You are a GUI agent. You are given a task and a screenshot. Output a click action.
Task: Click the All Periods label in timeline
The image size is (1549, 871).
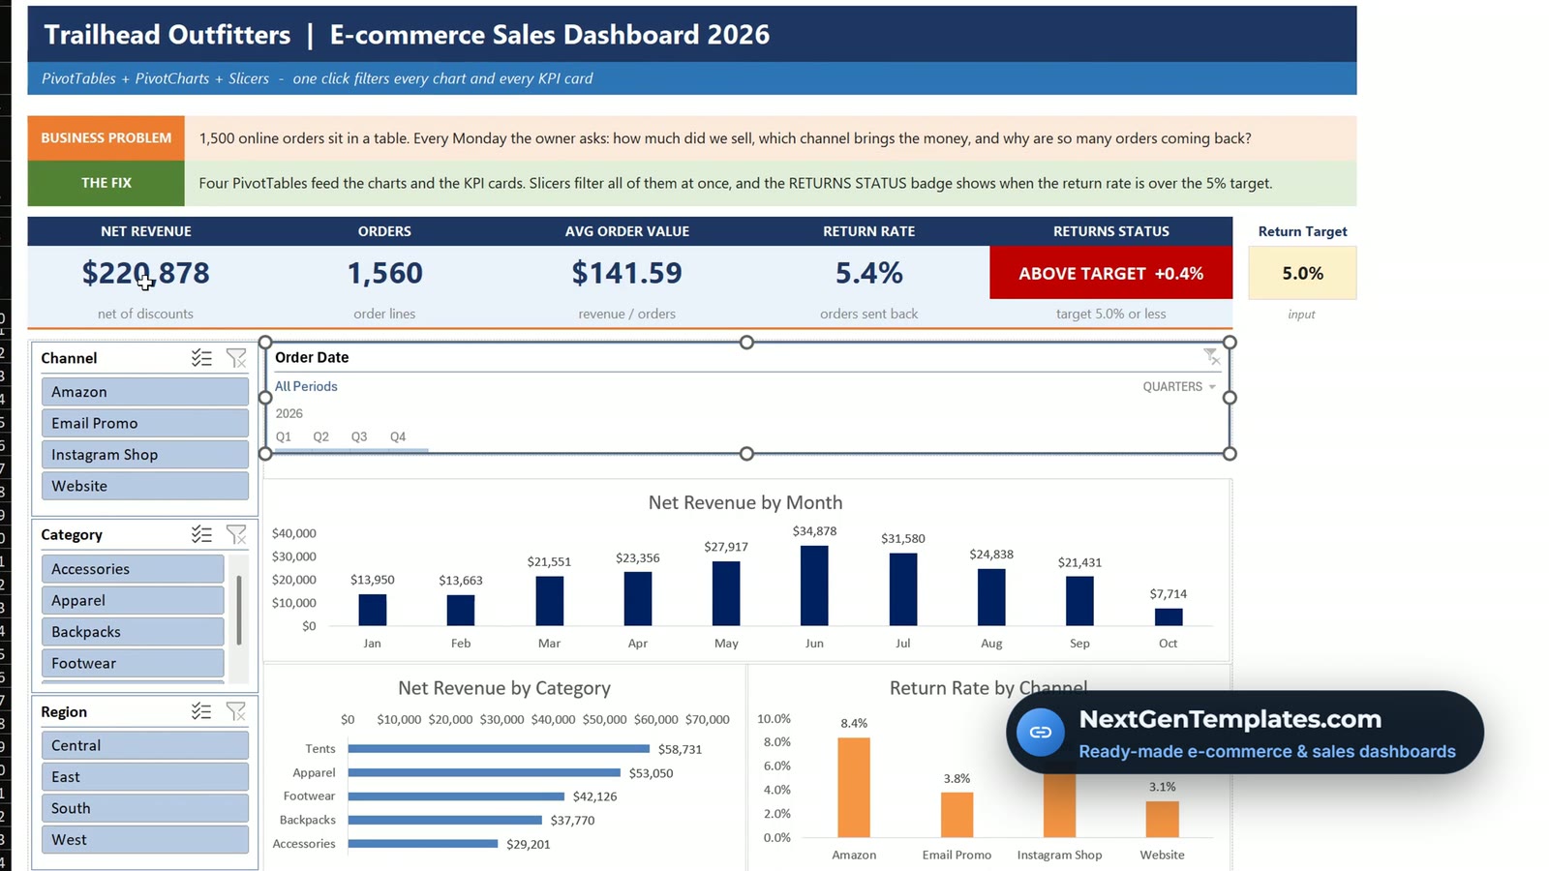click(x=306, y=386)
